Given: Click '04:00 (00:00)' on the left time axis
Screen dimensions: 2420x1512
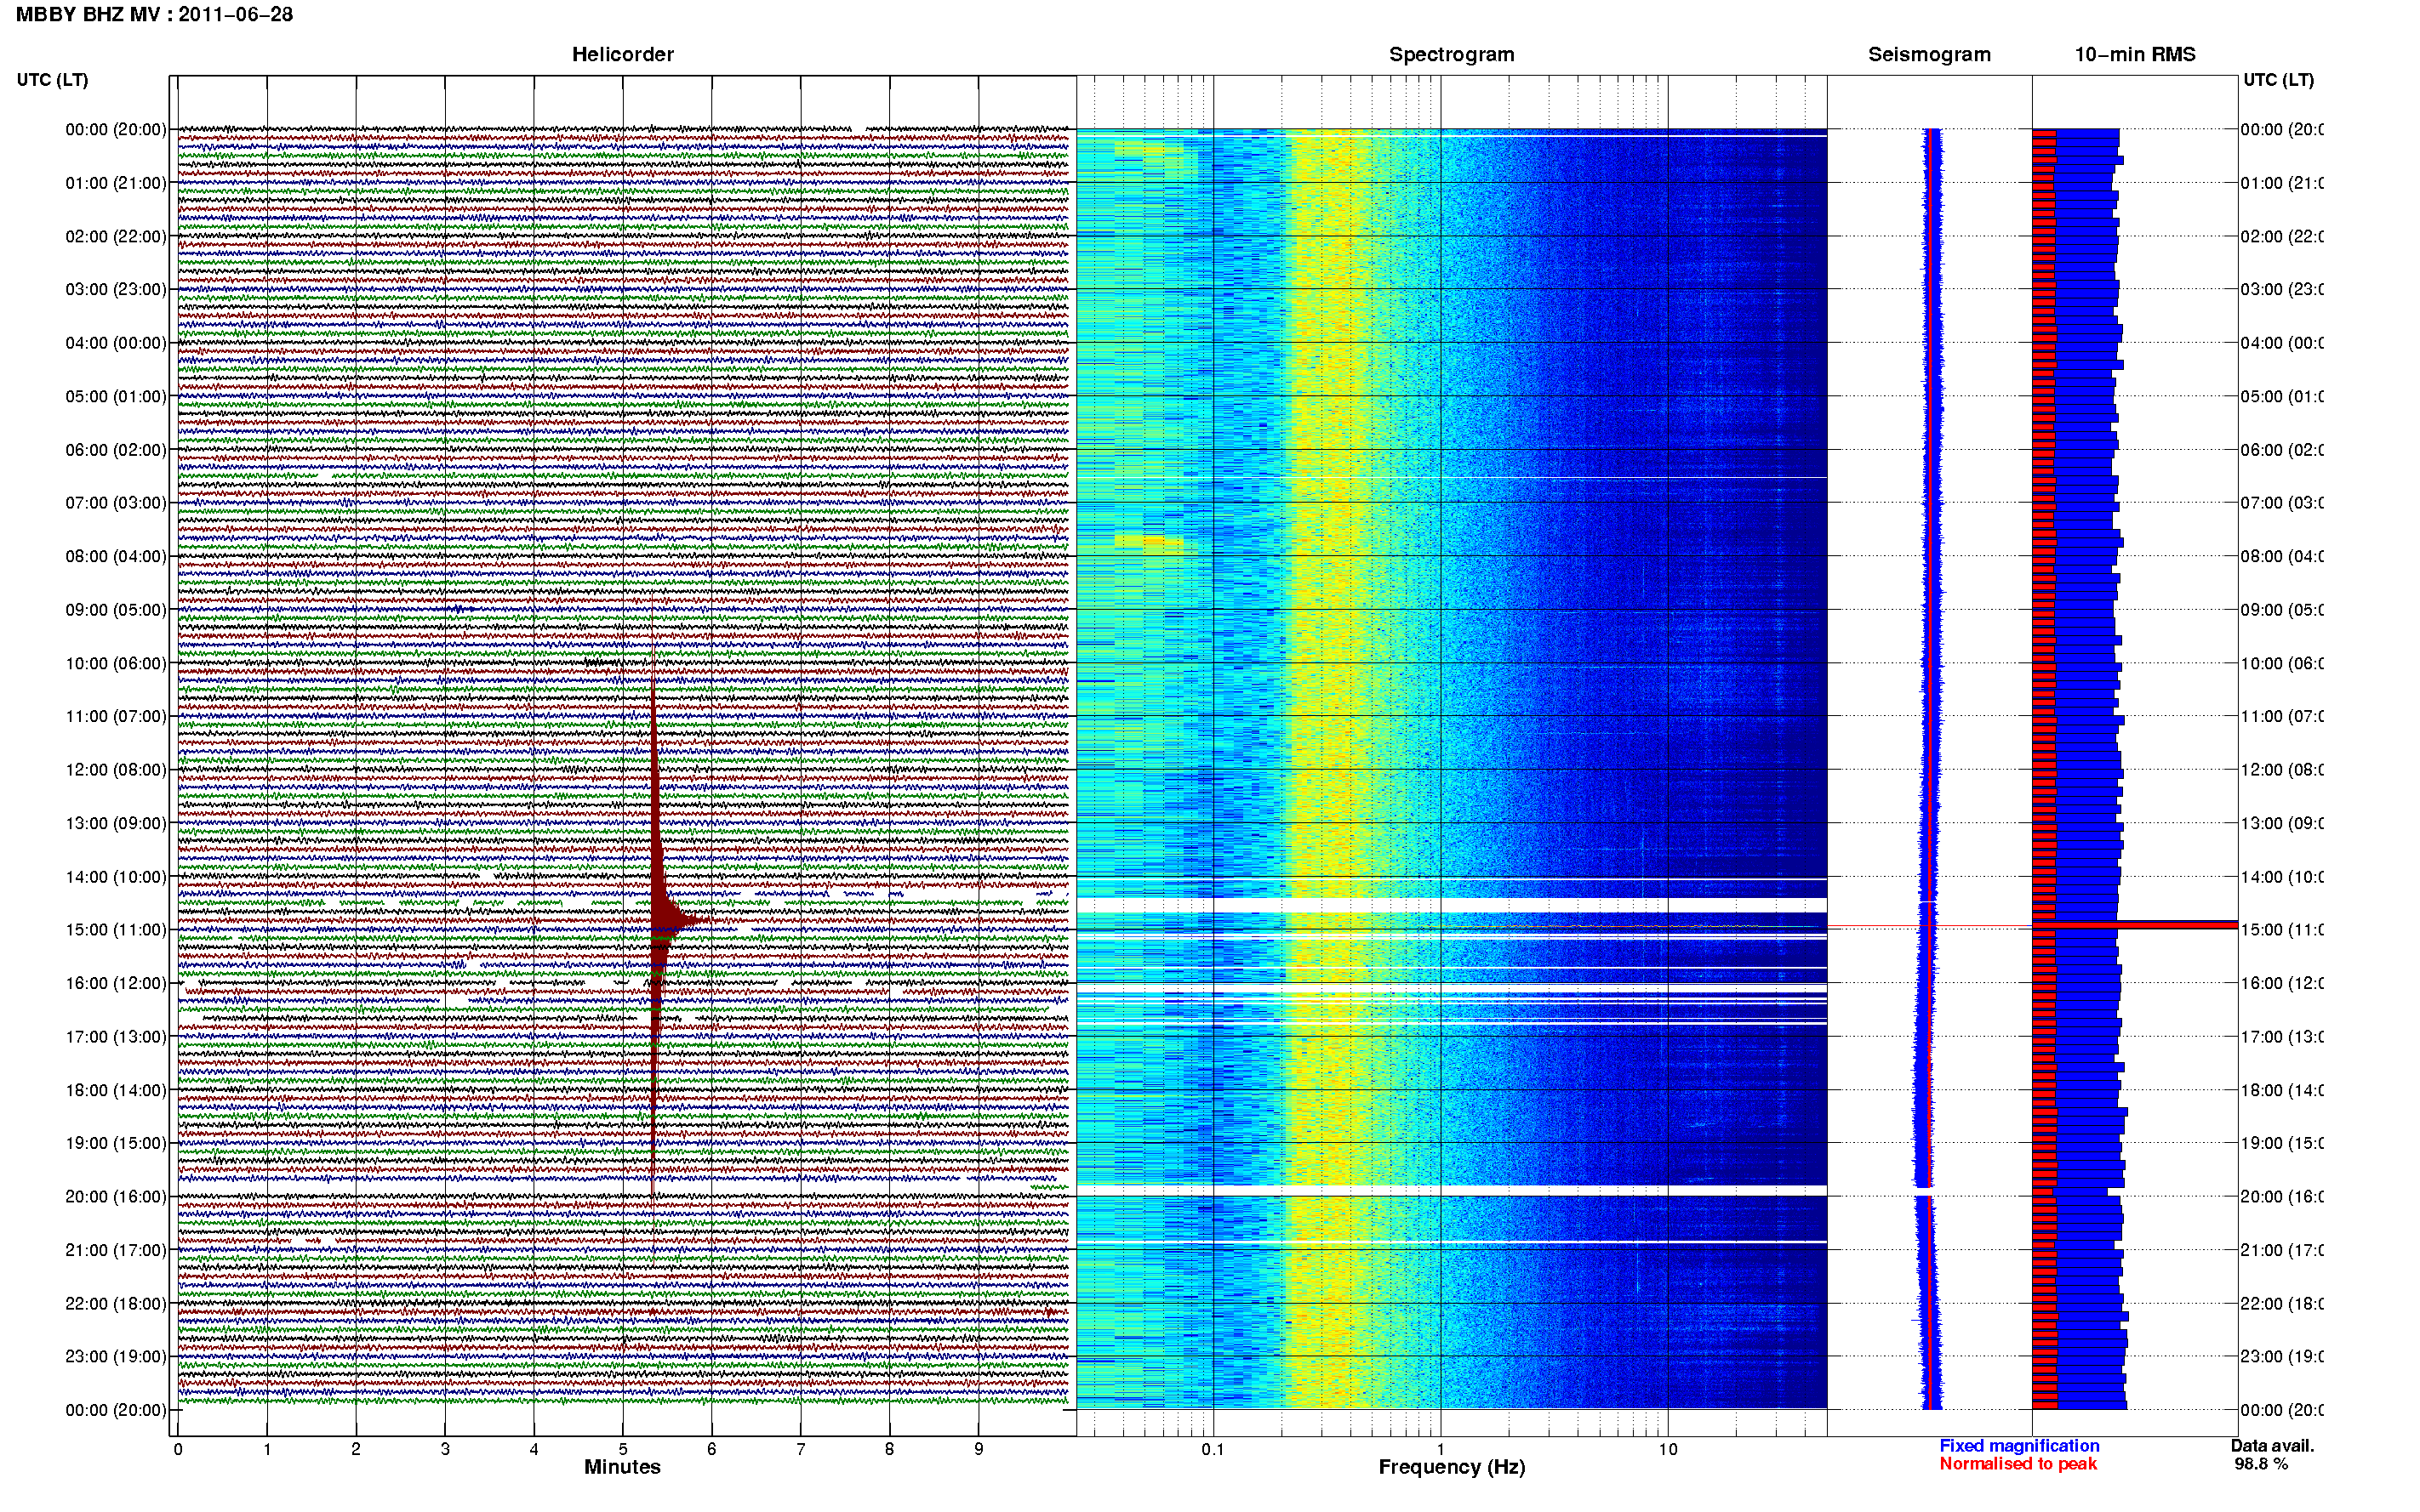Looking at the screenshot, I should click(116, 343).
